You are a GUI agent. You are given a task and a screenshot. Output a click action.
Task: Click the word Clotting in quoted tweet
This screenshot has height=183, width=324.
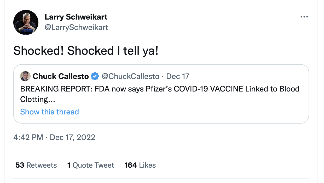click(34, 99)
